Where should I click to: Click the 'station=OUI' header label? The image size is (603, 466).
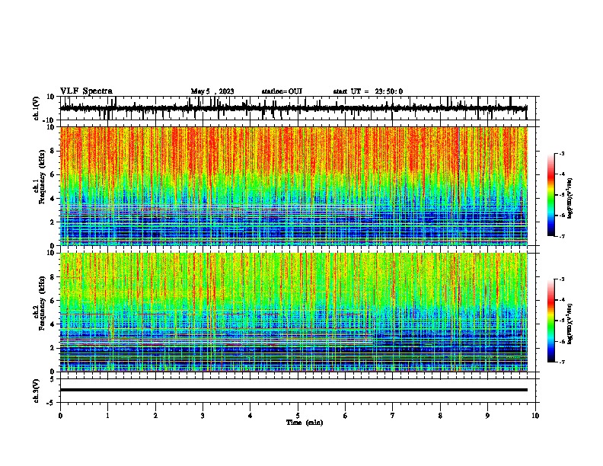282,91
